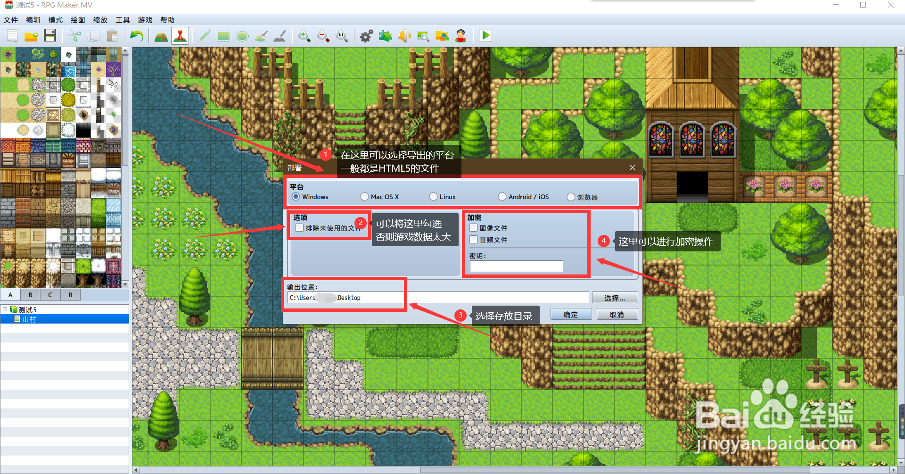Select the Pencil drawing tool
The height and width of the screenshot is (474, 905).
[205, 36]
